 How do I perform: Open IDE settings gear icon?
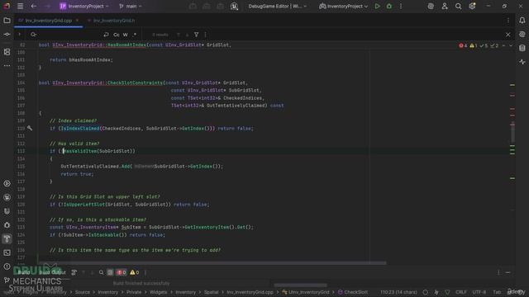tap(472, 6)
